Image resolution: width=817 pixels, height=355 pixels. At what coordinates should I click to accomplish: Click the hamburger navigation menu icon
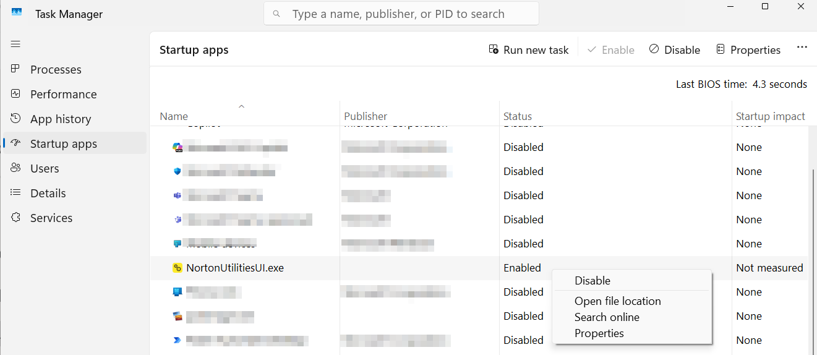pos(15,44)
